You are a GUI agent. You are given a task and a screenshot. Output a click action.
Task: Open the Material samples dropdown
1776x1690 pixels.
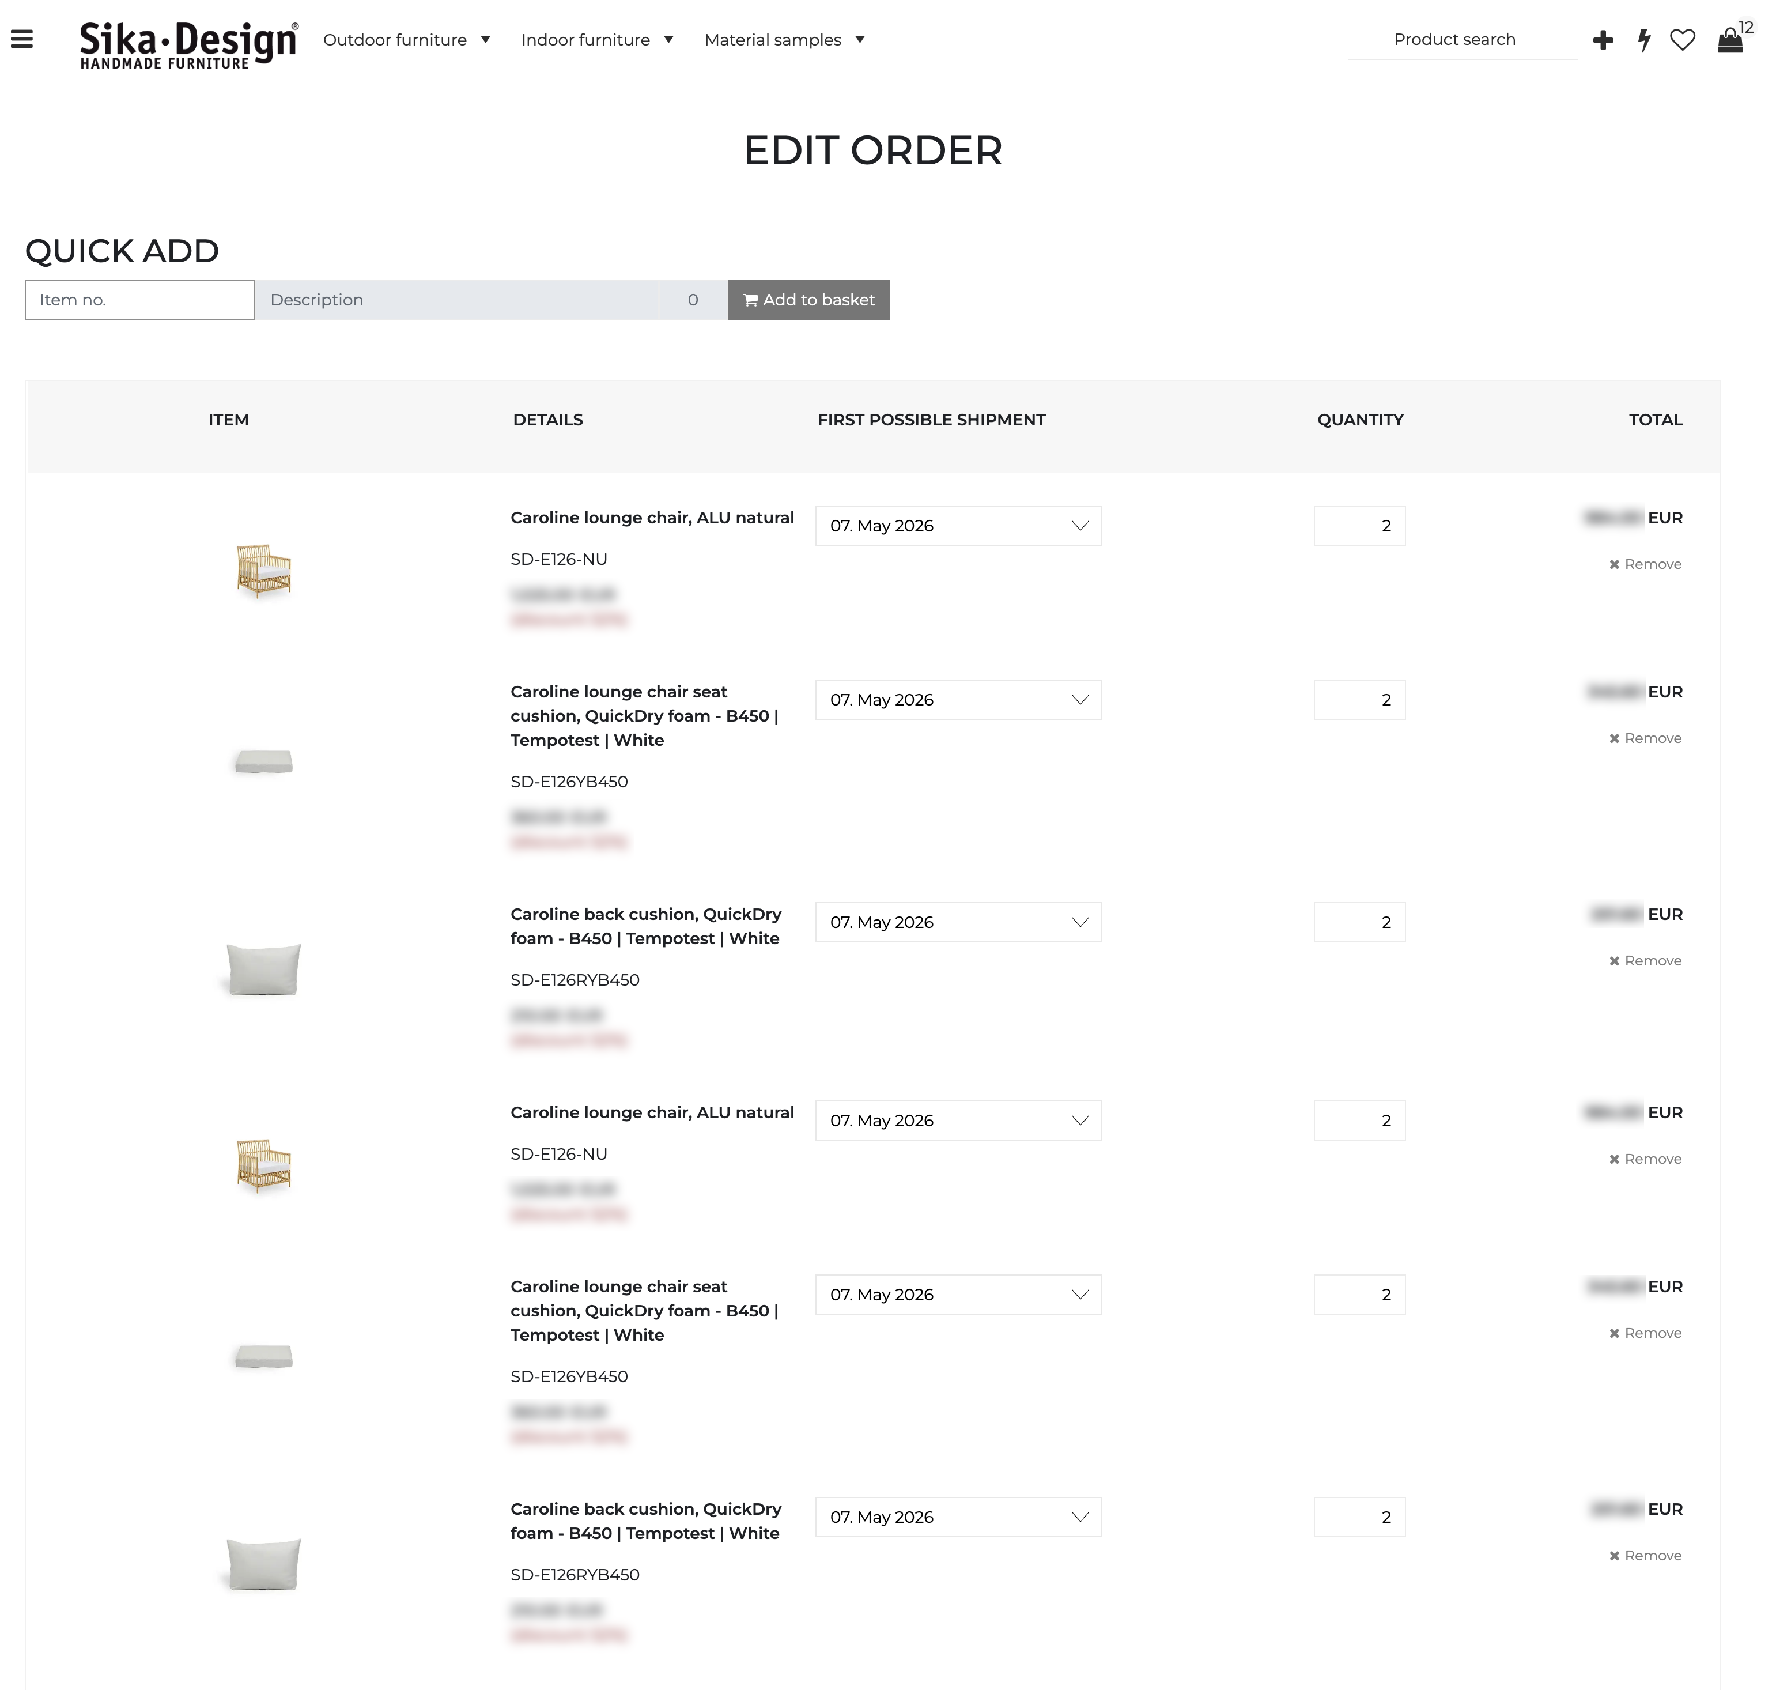point(784,40)
